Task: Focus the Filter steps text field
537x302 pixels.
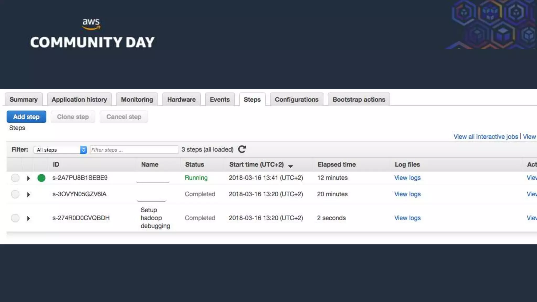Action: point(134,150)
